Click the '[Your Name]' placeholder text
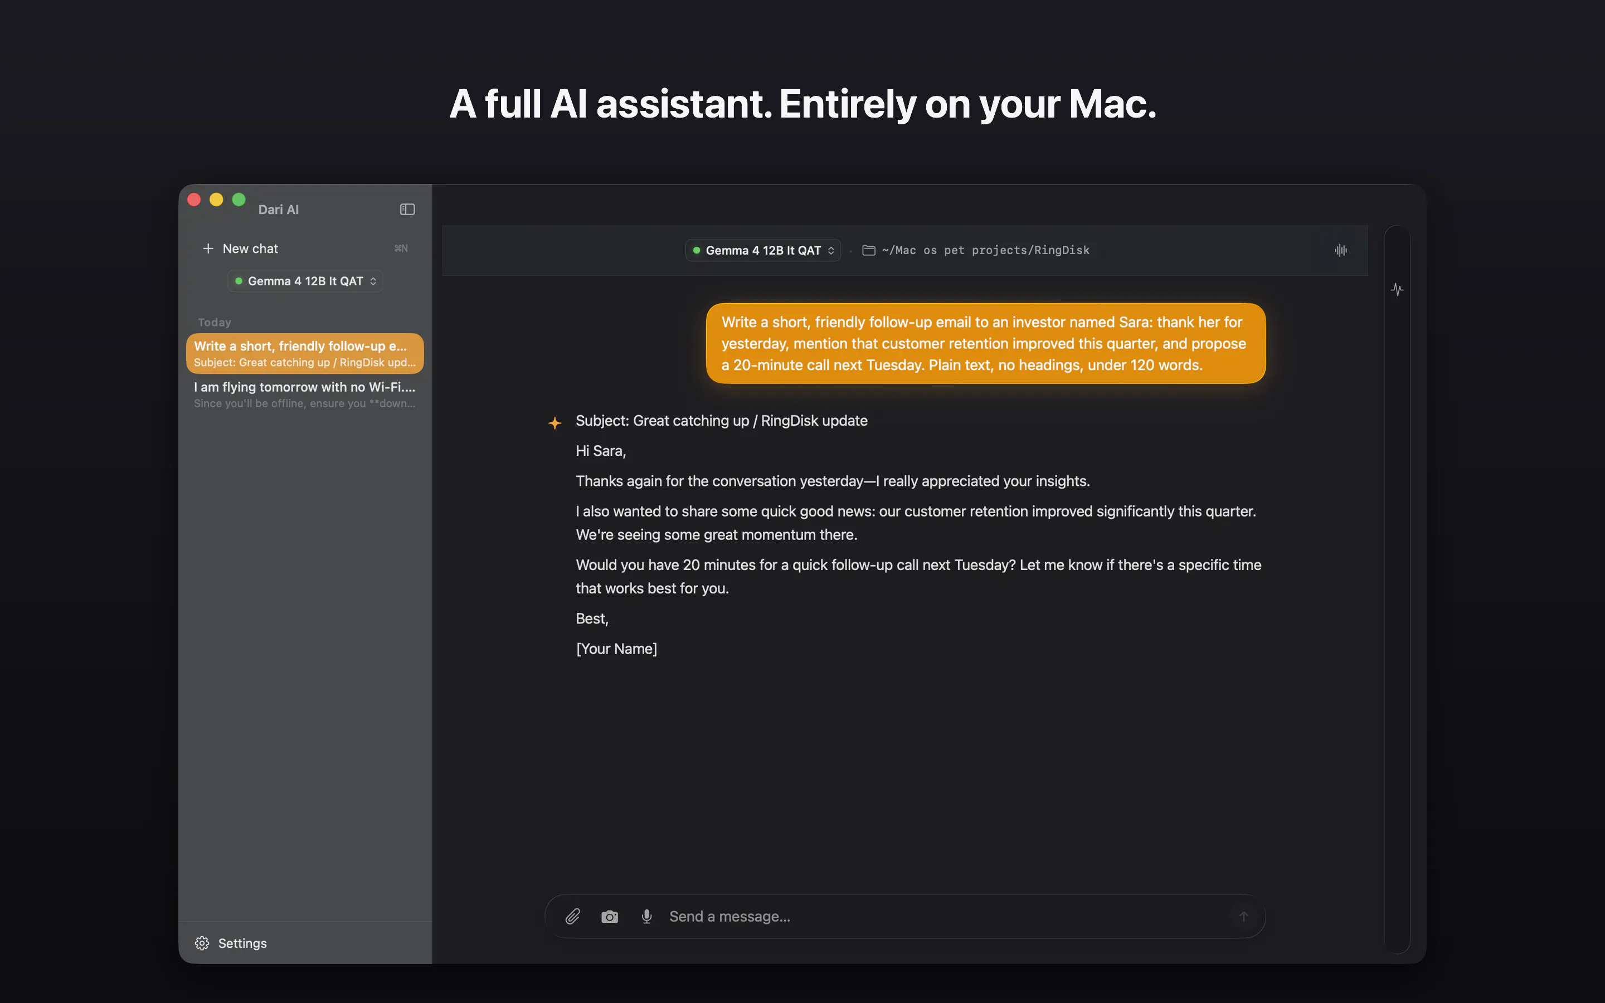The image size is (1605, 1003). (x=616, y=649)
